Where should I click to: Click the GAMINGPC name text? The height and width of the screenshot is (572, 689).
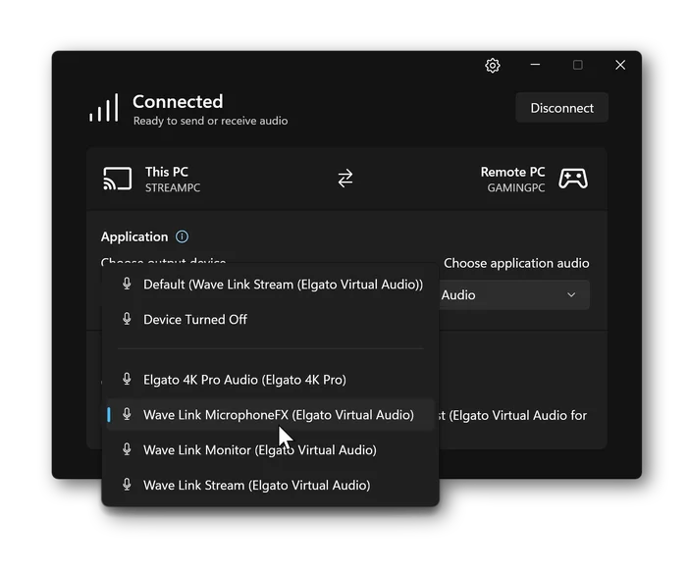pos(516,188)
